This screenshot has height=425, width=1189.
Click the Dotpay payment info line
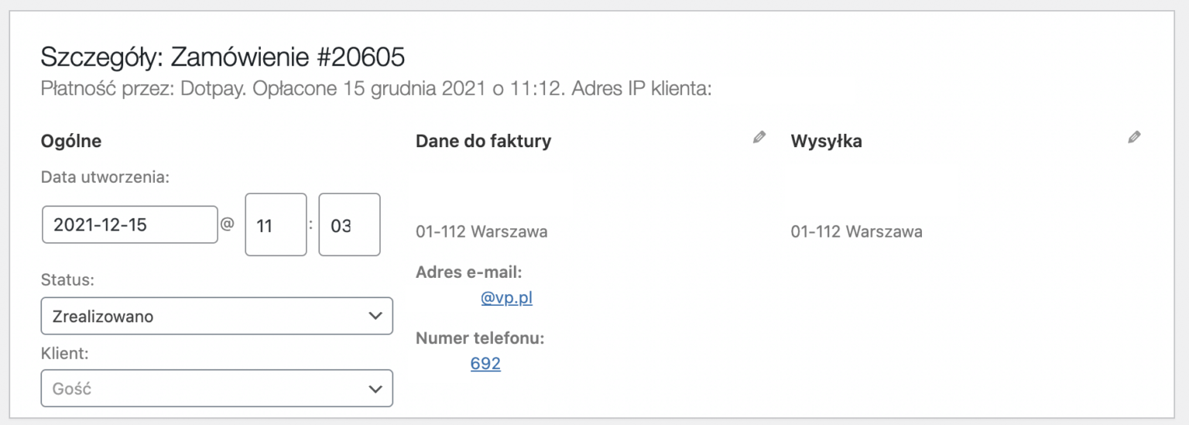pyautogui.click(x=376, y=89)
